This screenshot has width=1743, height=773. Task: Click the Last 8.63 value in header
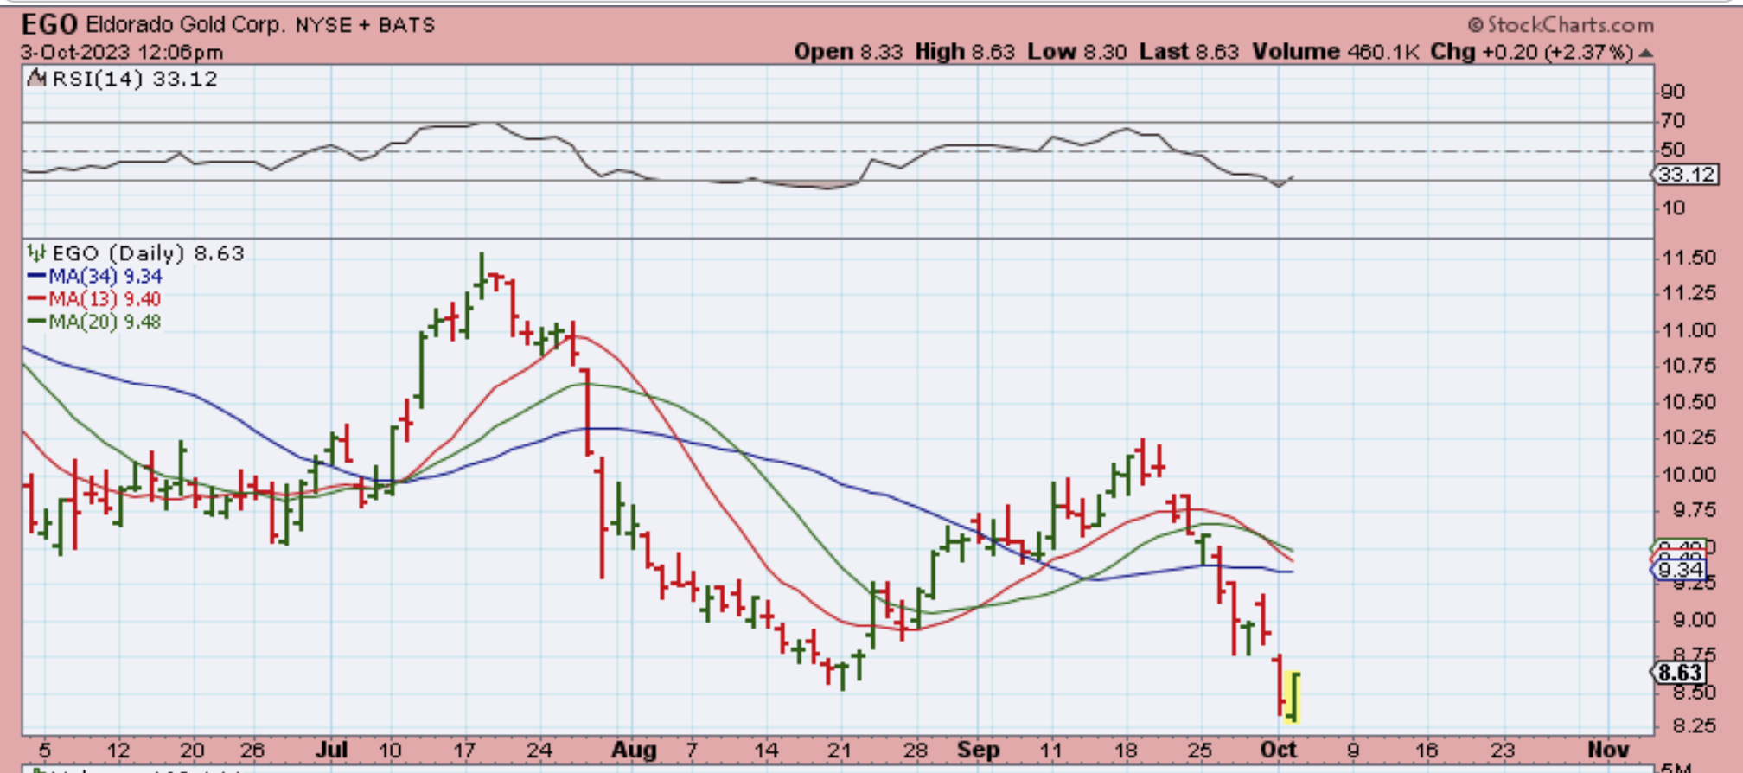point(1190,52)
